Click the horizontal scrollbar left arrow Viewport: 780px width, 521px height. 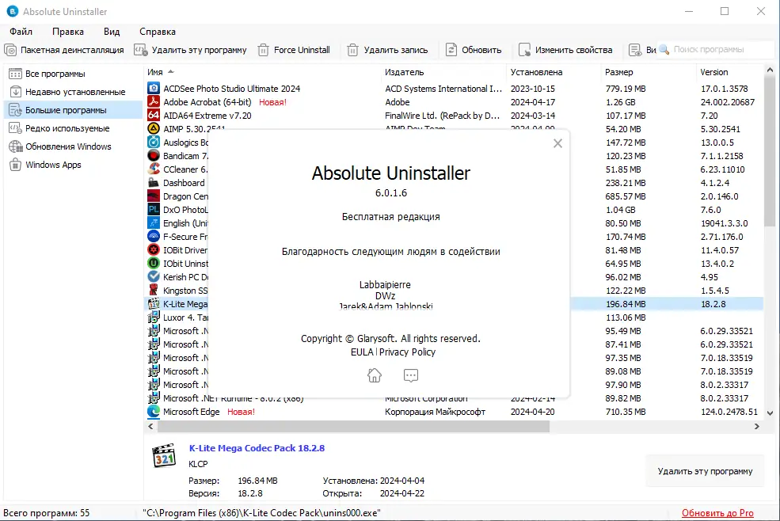(150, 427)
